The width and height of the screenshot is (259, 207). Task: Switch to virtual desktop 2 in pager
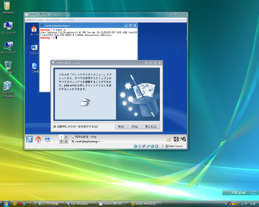[66, 137]
